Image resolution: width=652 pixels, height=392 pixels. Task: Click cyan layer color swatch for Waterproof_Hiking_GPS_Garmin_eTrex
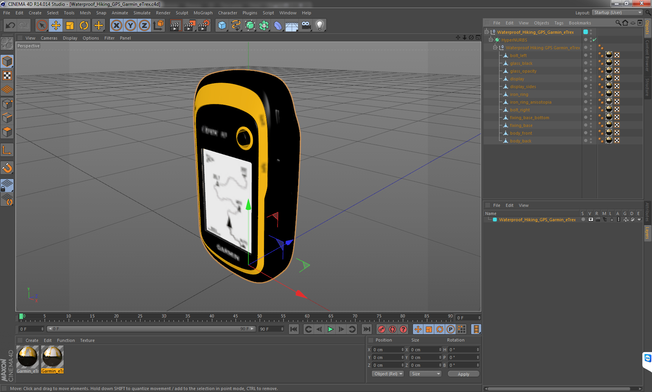click(x=495, y=220)
